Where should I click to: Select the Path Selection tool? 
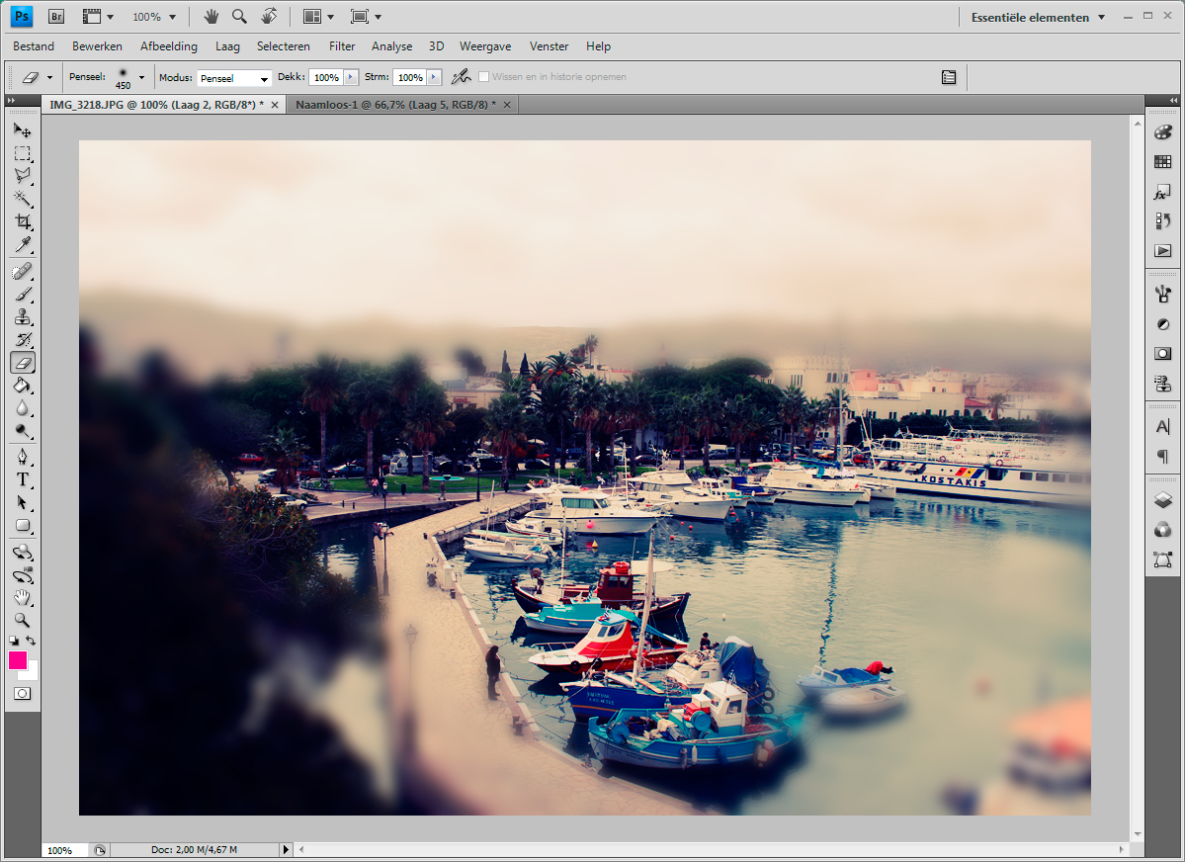[23, 503]
